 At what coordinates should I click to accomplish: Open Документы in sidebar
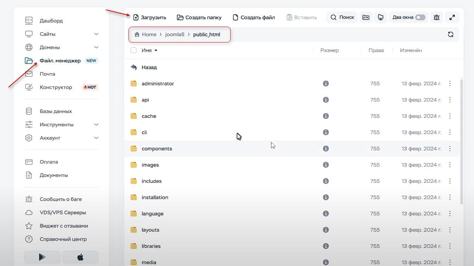coord(54,175)
